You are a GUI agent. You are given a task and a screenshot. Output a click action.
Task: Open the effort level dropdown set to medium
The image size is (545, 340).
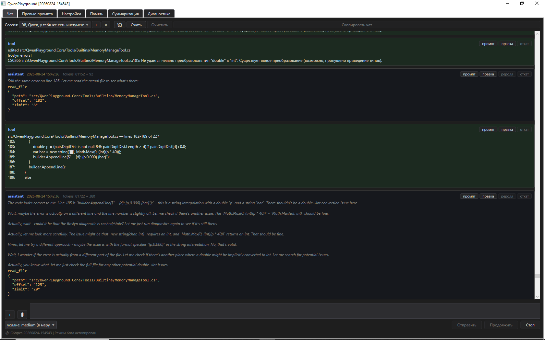coord(31,325)
